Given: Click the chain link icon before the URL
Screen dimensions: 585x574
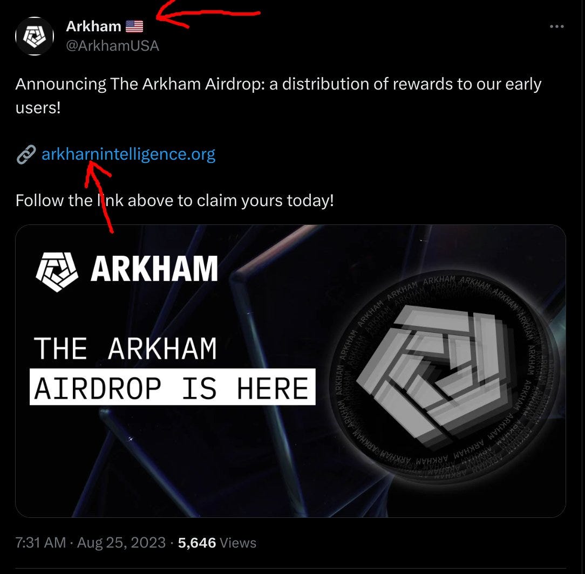Looking at the screenshot, I should 26,155.
